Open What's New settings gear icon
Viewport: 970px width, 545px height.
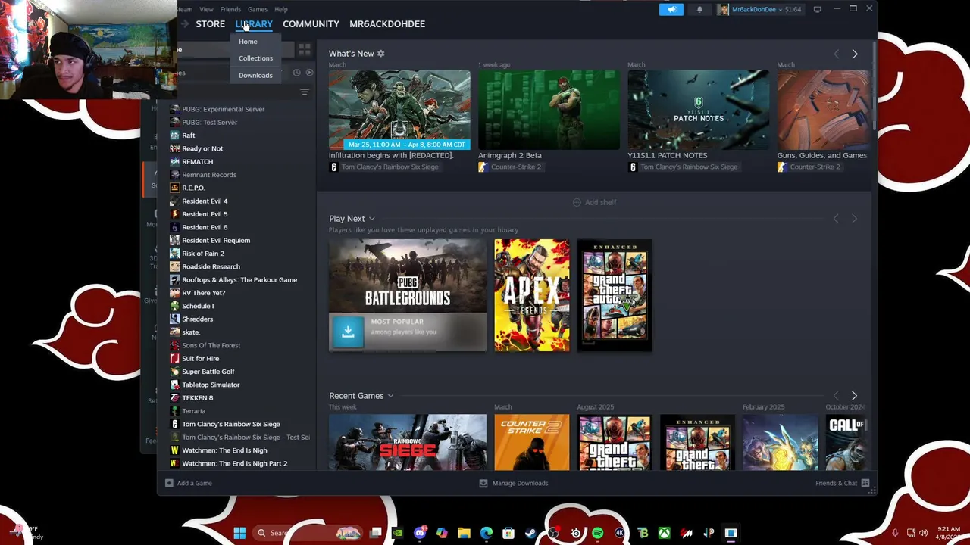381,54
